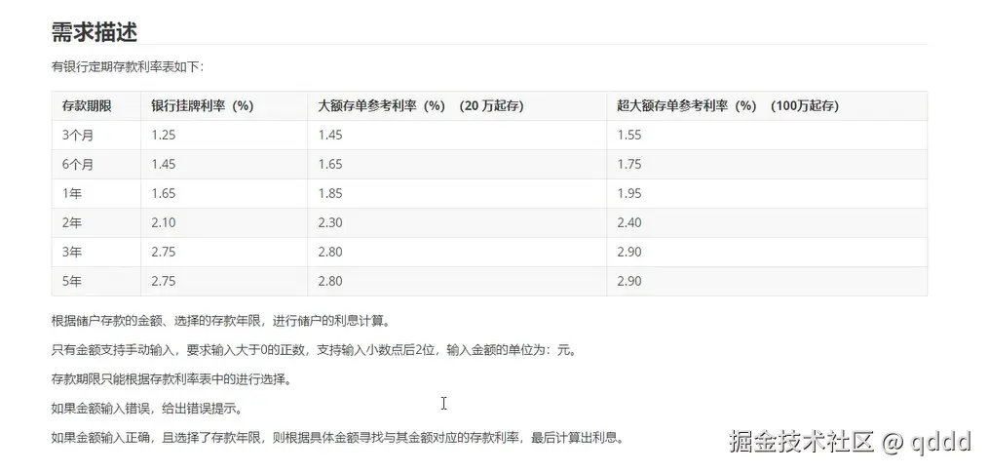
Task: Select the 超大额存单参考利率 (100万起存) header
Action: [728, 106]
